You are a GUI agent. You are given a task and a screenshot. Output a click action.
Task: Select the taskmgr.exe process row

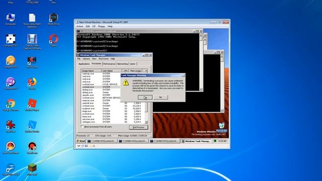101,74
